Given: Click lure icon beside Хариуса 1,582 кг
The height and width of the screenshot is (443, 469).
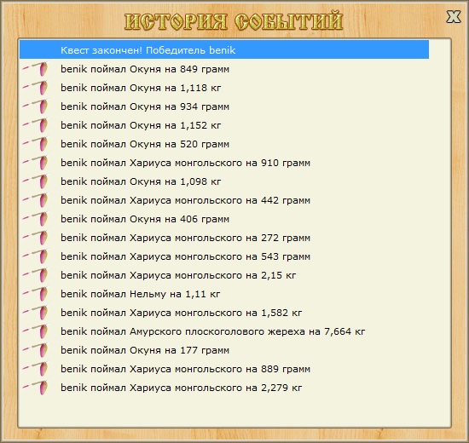Looking at the screenshot, I should pos(35,313).
